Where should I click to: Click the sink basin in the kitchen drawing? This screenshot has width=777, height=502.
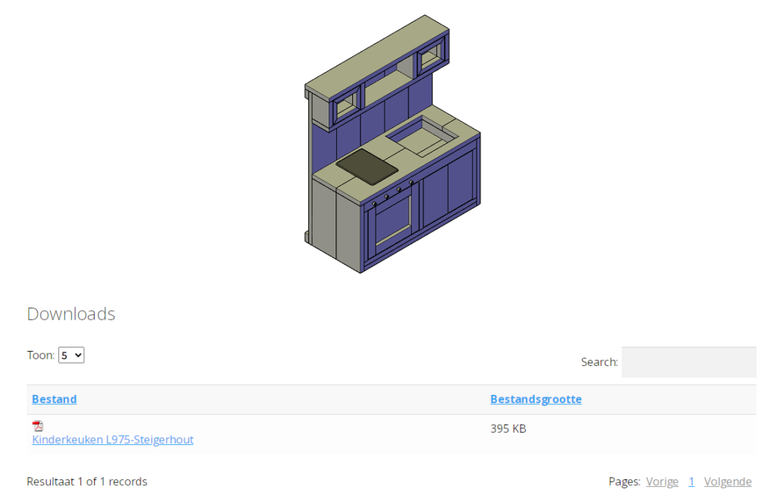[421, 137]
